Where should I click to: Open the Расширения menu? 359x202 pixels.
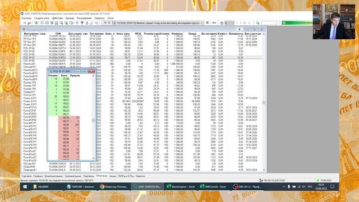(84, 18)
